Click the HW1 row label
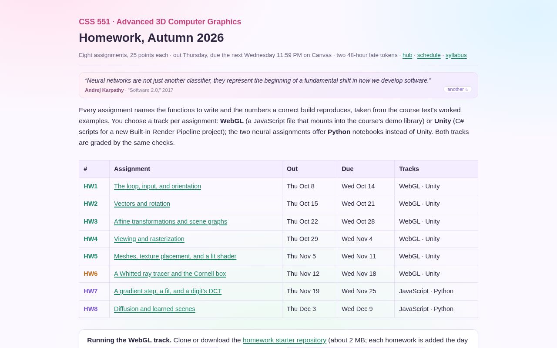Screen dimensions: 557x348 click(91, 186)
